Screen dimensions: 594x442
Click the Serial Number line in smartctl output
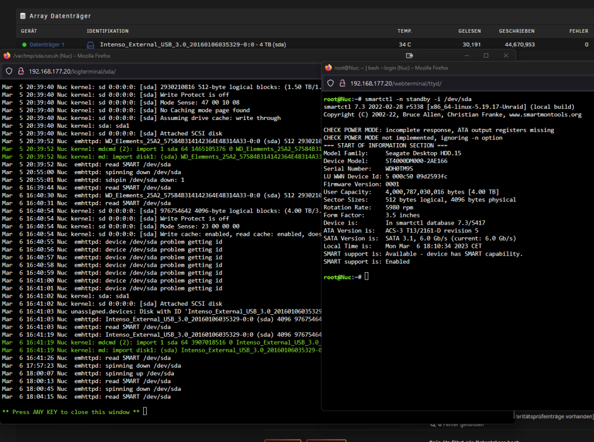(368, 169)
